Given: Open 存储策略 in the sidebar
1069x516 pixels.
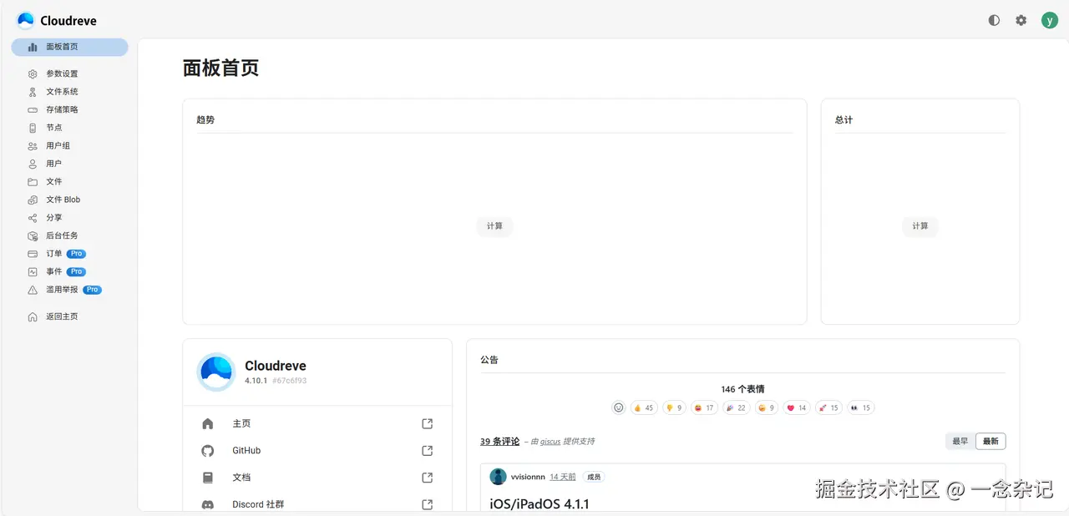Looking at the screenshot, I should (x=69, y=109).
